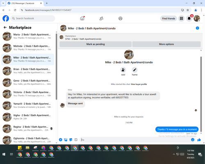This screenshot has width=205, height=164.
Task: Open File Explorer taskbar icon
Action: coord(27,148)
